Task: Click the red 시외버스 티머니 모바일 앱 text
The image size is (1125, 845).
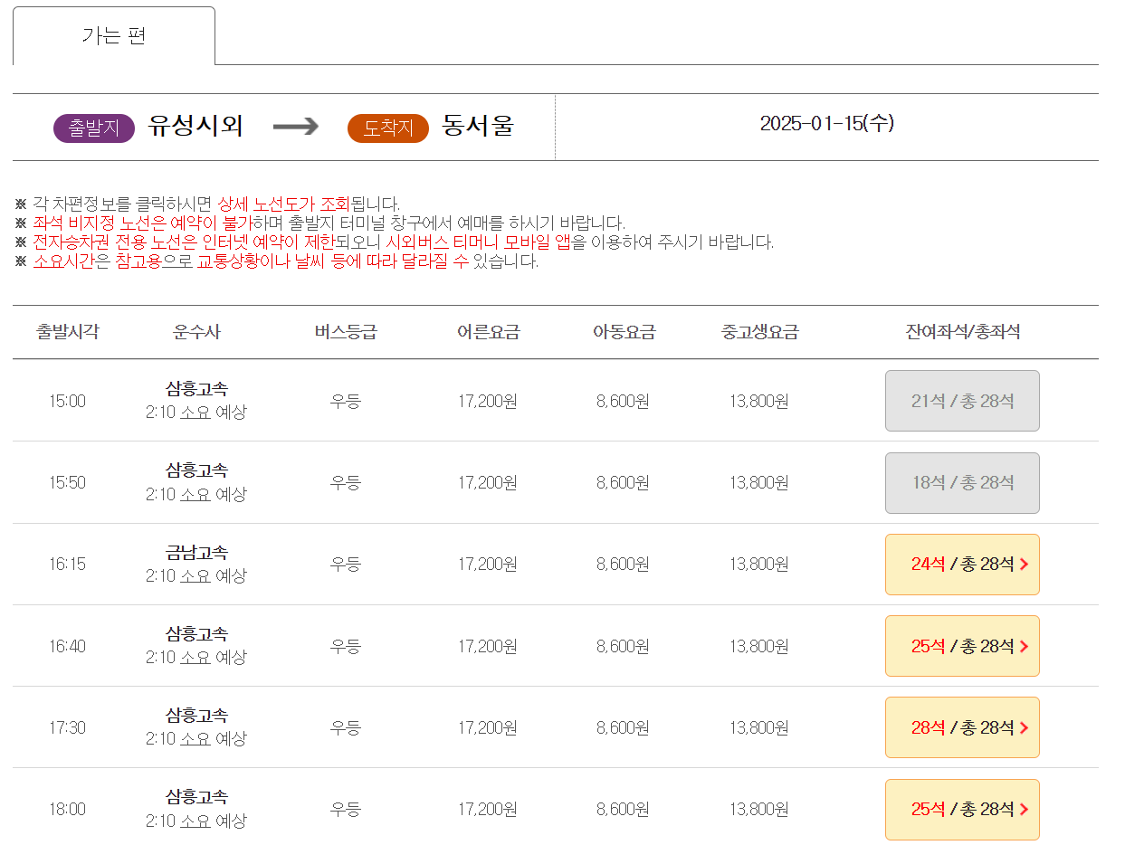Action: tap(479, 242)
